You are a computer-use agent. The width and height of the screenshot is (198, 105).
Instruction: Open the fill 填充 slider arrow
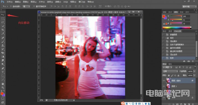click(194, 76)
